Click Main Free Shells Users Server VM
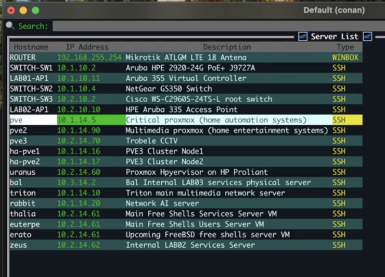This screenshot has height=277, width=385. (x=195, y=224)
